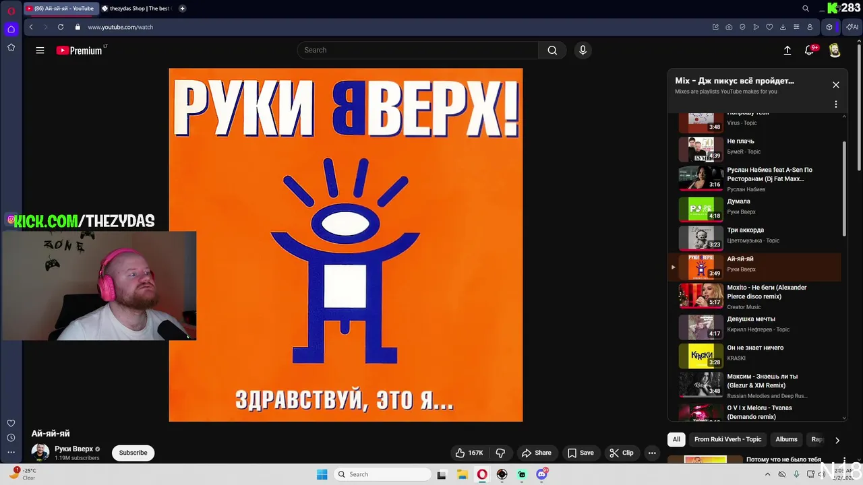Open File Explorer from the taskbar
This screenshot has width=863, height=485.
[x=463, y=474]
